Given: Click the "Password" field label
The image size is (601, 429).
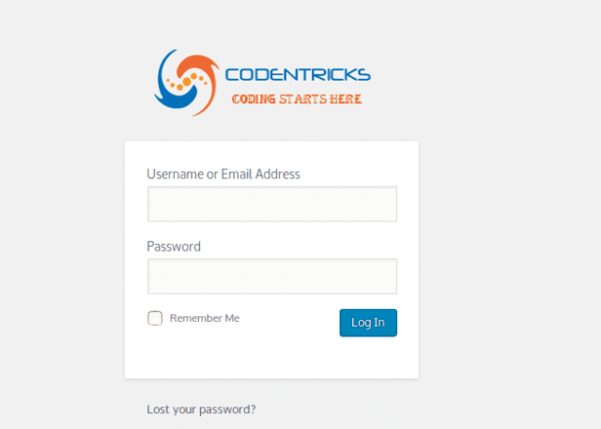Looking at the screenshot, I should pyautogui.click(x=174, y=246).
